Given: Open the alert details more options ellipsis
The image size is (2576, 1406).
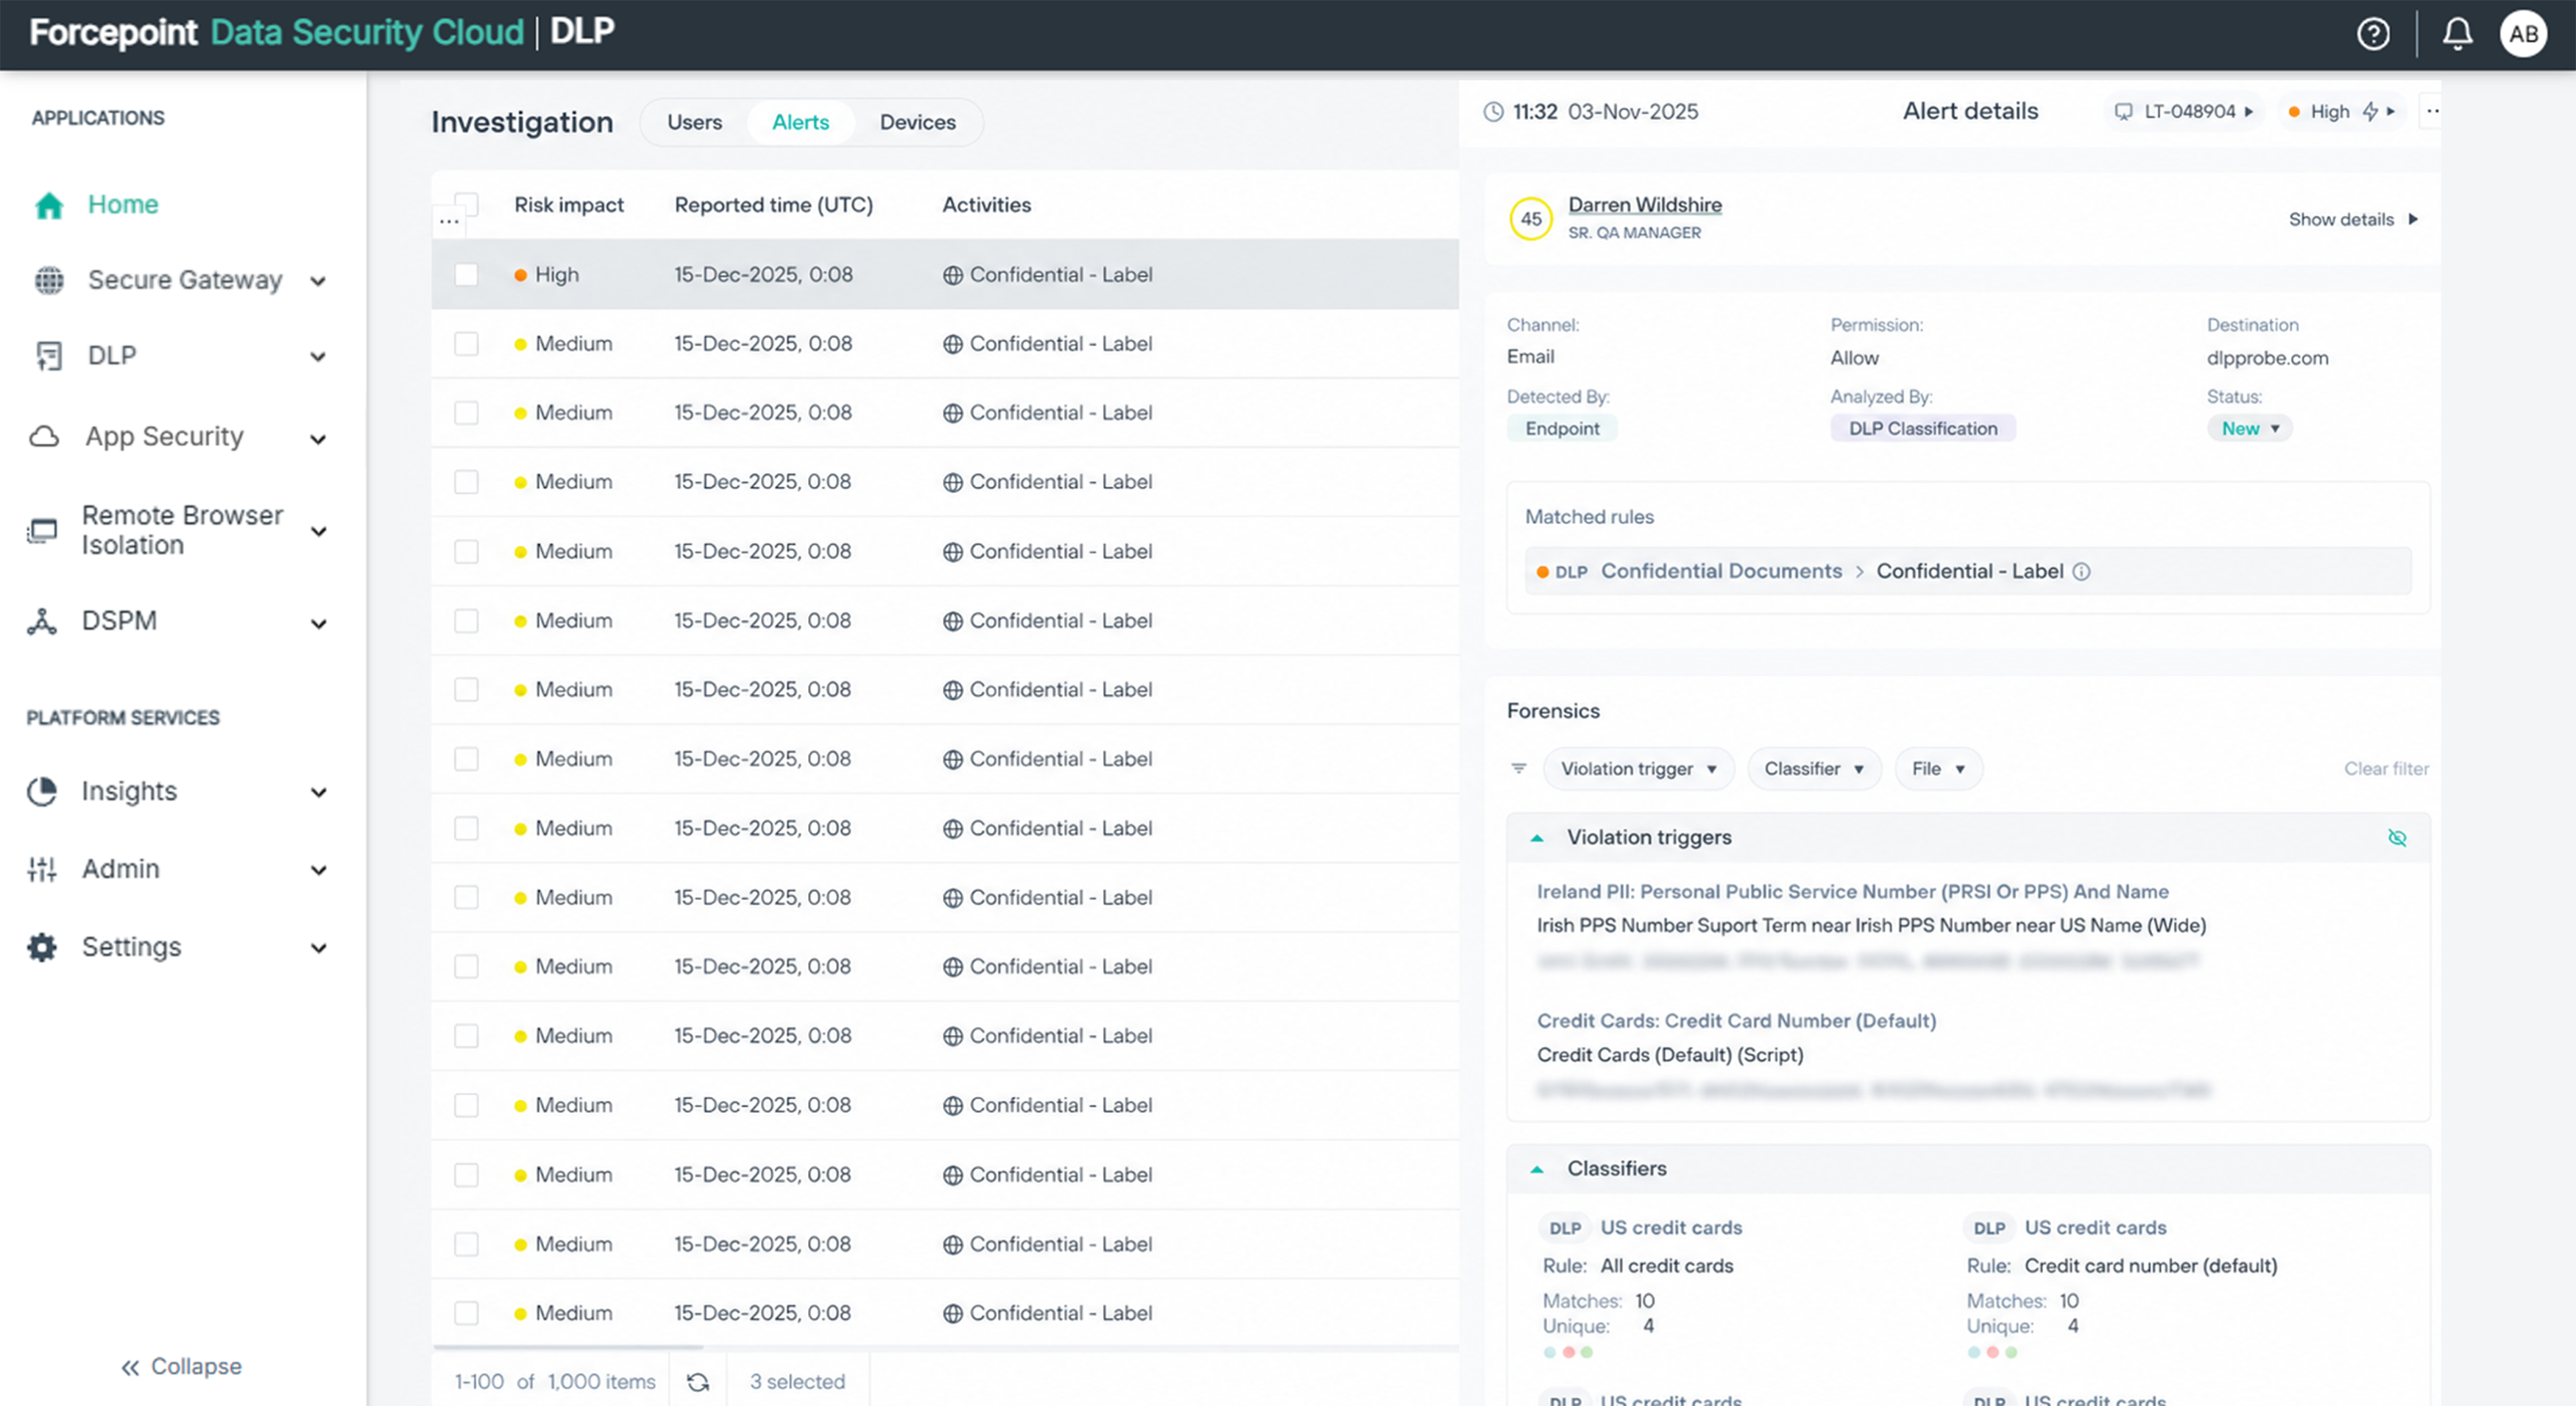Looking at the screenshot, I should tap(2432, 111).
